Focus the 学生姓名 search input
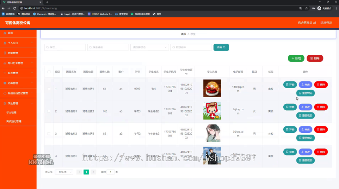Screen dimensions: 339x189 click(108, 47)
